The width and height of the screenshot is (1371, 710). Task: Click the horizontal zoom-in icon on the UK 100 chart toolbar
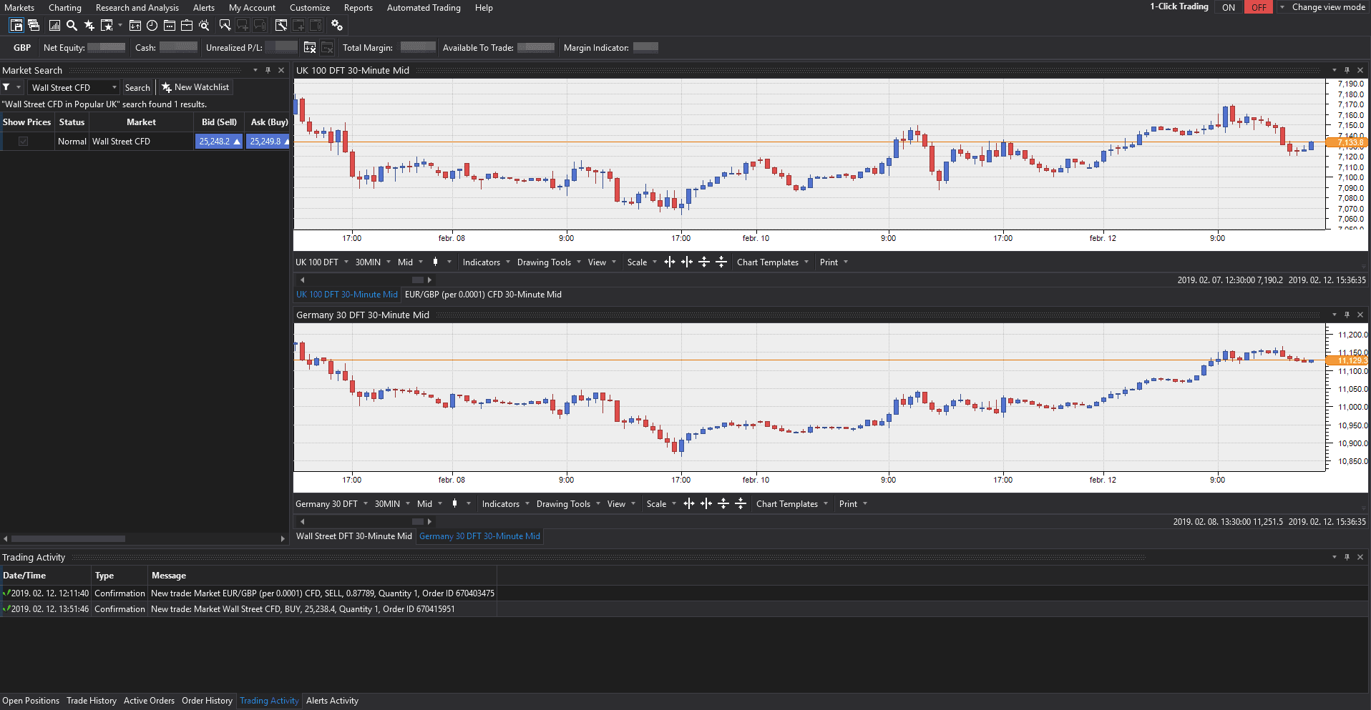coord(670,262)
